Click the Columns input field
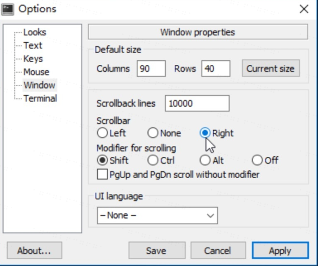 tap(151, 68)
